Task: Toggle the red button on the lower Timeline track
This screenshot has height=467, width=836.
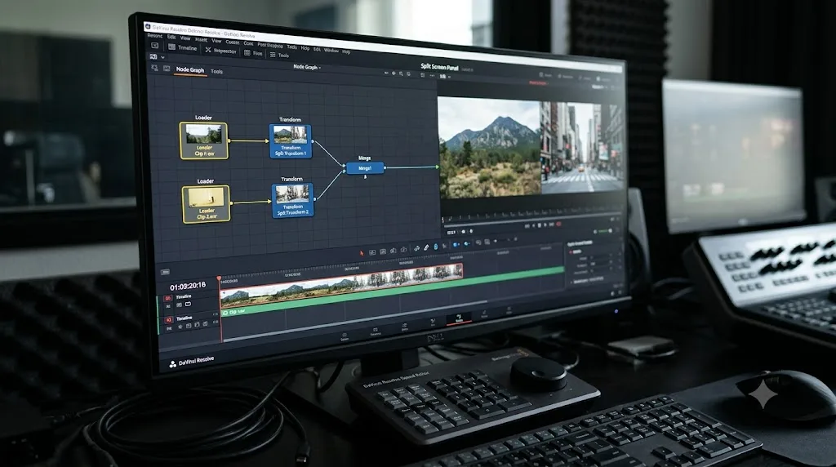Action: 168,320
